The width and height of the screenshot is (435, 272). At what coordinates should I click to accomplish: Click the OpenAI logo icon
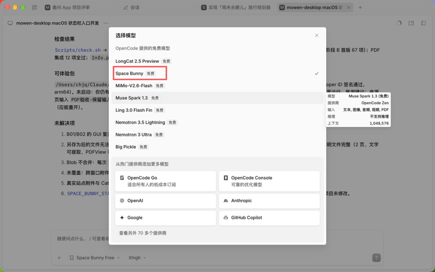(122, 201)
